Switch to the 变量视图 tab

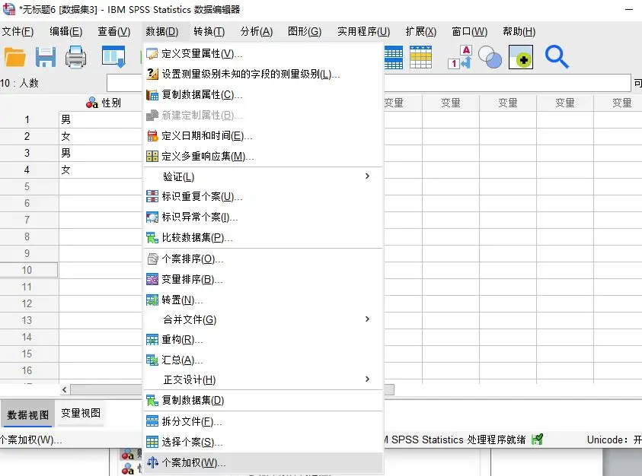81,414
